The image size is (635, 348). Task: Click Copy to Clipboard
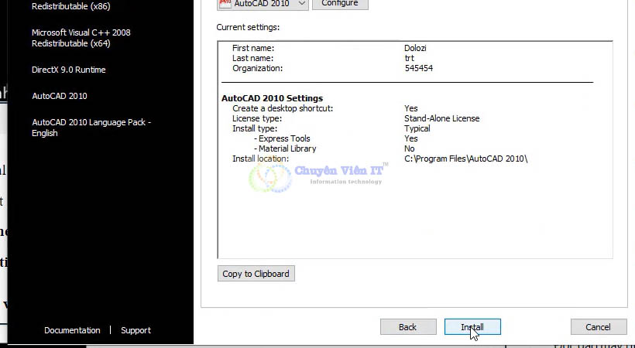click(256, 274)
